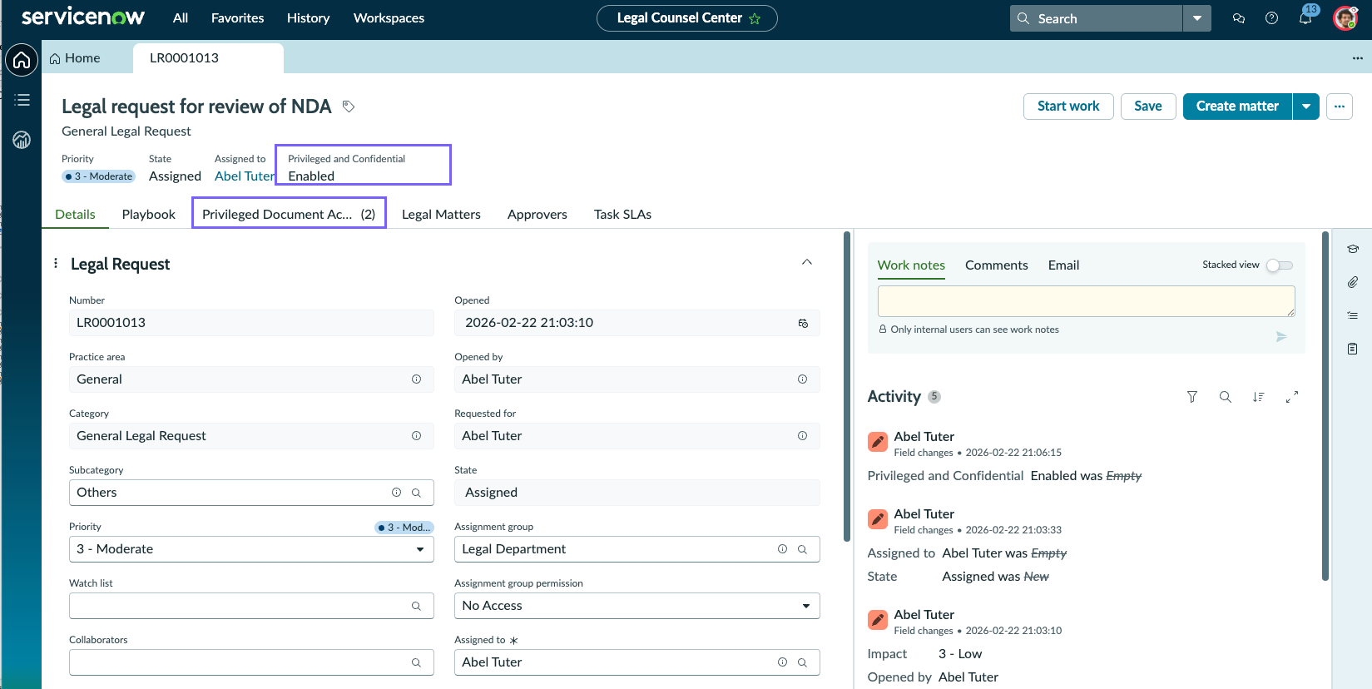Open the History menu
The height and width of the screenshot is (689, 1372).
(x=308, y=18)
